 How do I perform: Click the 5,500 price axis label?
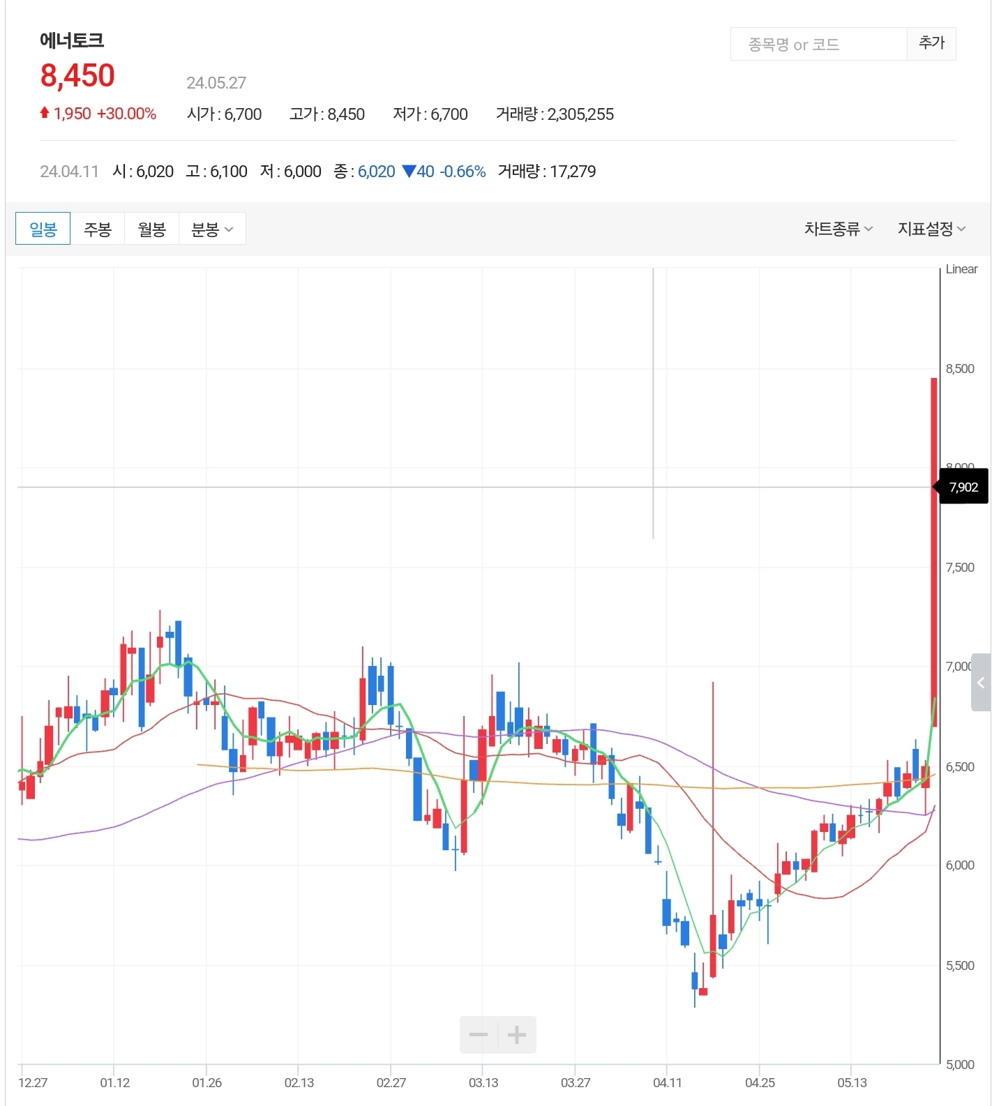(x=960, y=966)
